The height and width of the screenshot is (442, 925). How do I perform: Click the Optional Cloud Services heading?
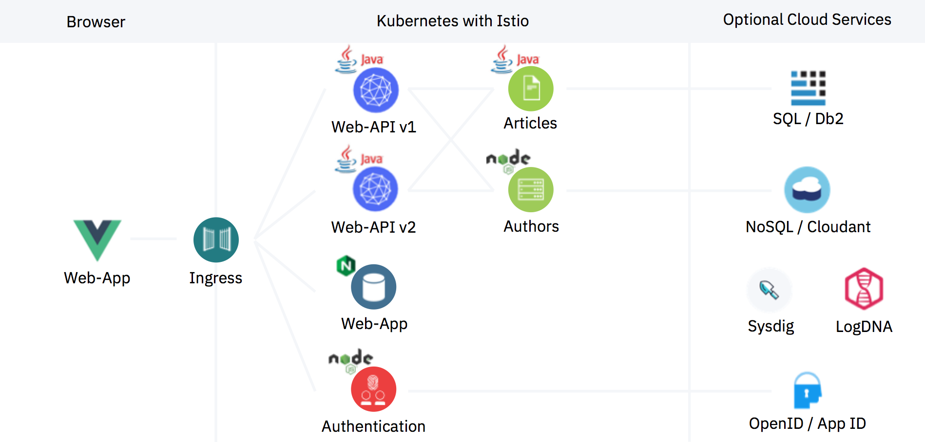[807, 19]
